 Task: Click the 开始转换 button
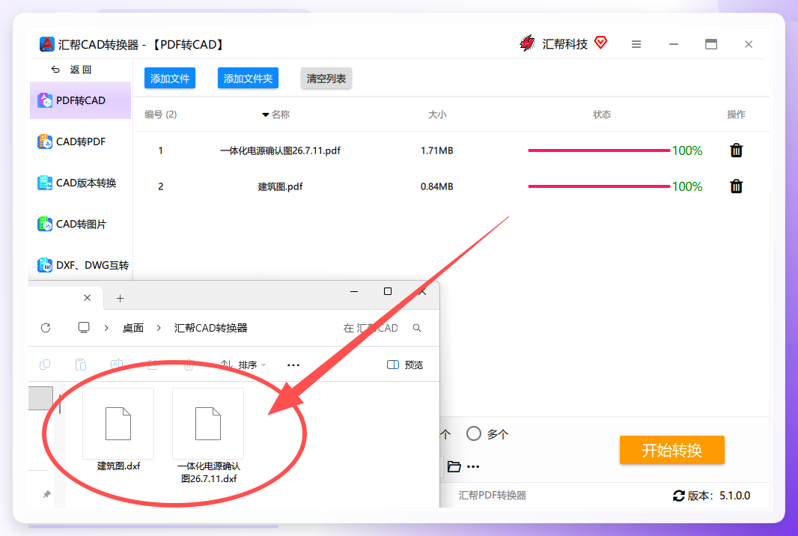[x=671, y=450]
